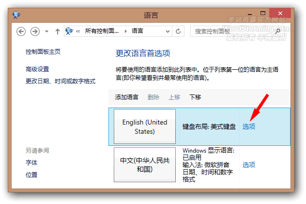Screen dimensions: 306x204
Task: Refresh the address bar location
Action: click(x=179, y=31)
